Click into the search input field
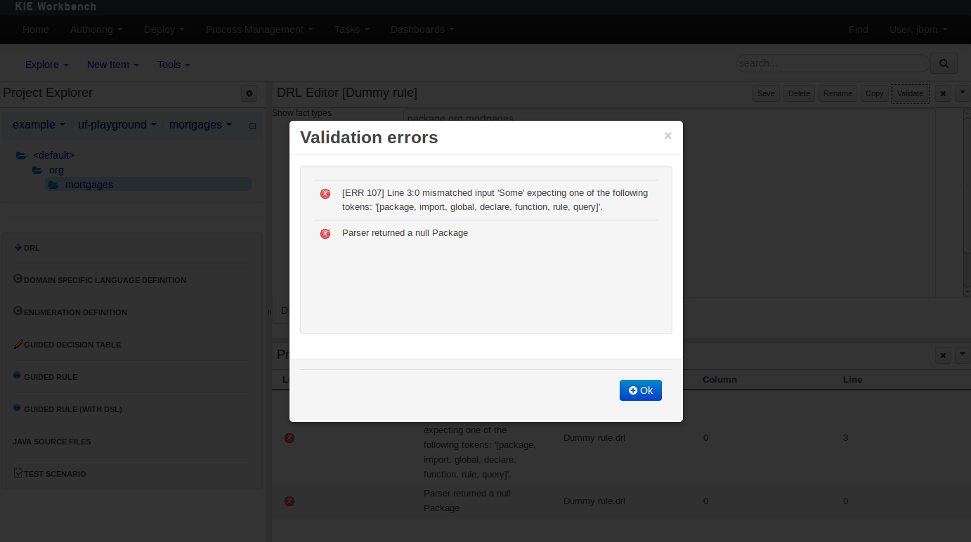The image size is (971, 542). coord(832,63)
